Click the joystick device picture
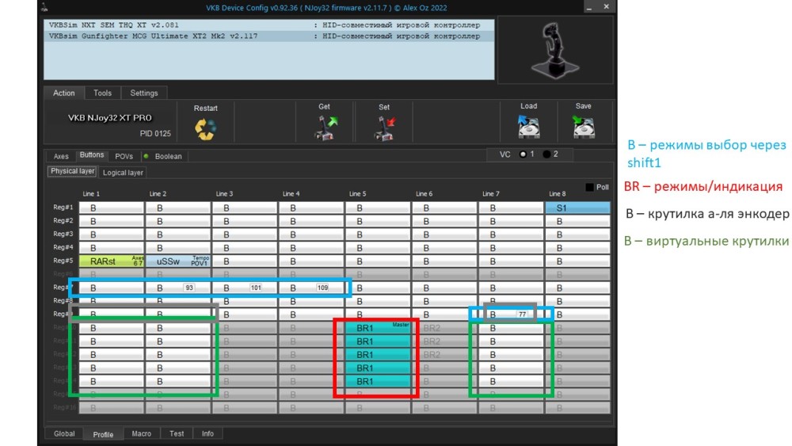 [554, 51]
